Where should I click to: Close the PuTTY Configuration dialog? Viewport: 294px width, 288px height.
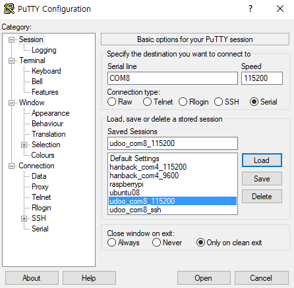click(280, 9)
